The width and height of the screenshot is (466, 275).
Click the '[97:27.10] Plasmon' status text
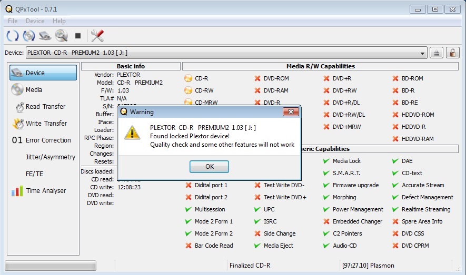368,266
